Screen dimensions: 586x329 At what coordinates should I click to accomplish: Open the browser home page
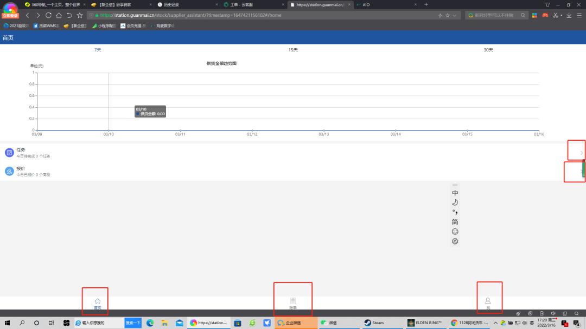[59, 15]
